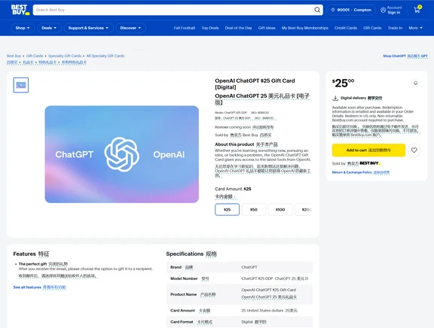Click the Best Buy logo
The image size is (434, 328).
pyautogui.click(x=20, y=10)
